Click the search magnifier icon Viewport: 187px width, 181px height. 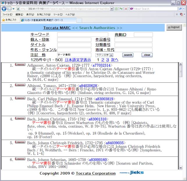(180, 9)
